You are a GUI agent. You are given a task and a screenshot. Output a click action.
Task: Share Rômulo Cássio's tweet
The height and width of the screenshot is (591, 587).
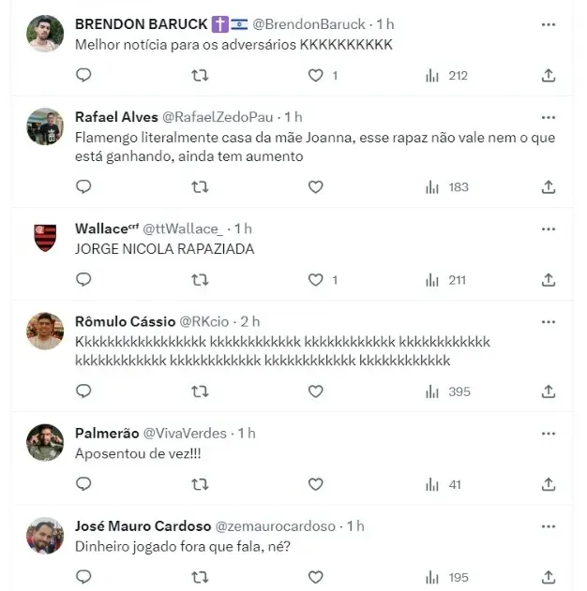pyautogui.click(x=549, y=392)
